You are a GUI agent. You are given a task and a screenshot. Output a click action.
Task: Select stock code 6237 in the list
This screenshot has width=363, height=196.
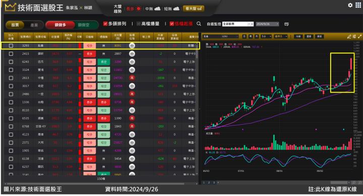[x=26, y=167]
